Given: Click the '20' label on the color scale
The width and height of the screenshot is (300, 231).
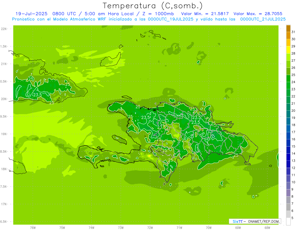Looking at the screenshot, I should click(x=293, y=111).
